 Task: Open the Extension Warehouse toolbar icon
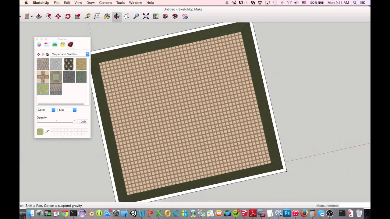click(x=175, y=16)
